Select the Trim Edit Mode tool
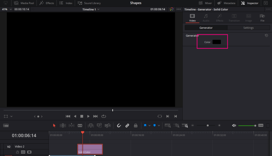272x156 pixels. click(x=63, y=126)
